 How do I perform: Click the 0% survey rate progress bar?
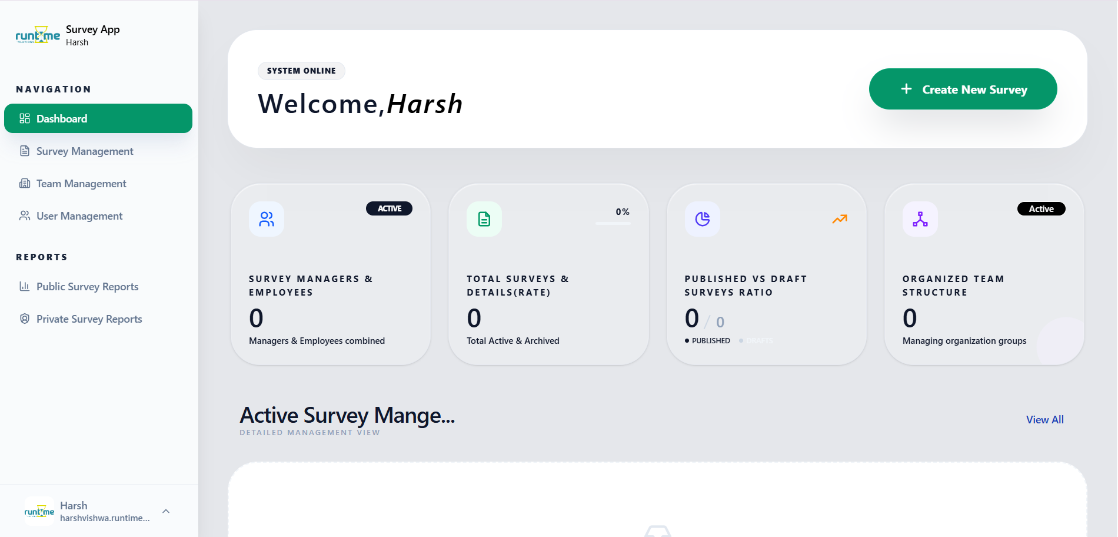click(613, 223)
